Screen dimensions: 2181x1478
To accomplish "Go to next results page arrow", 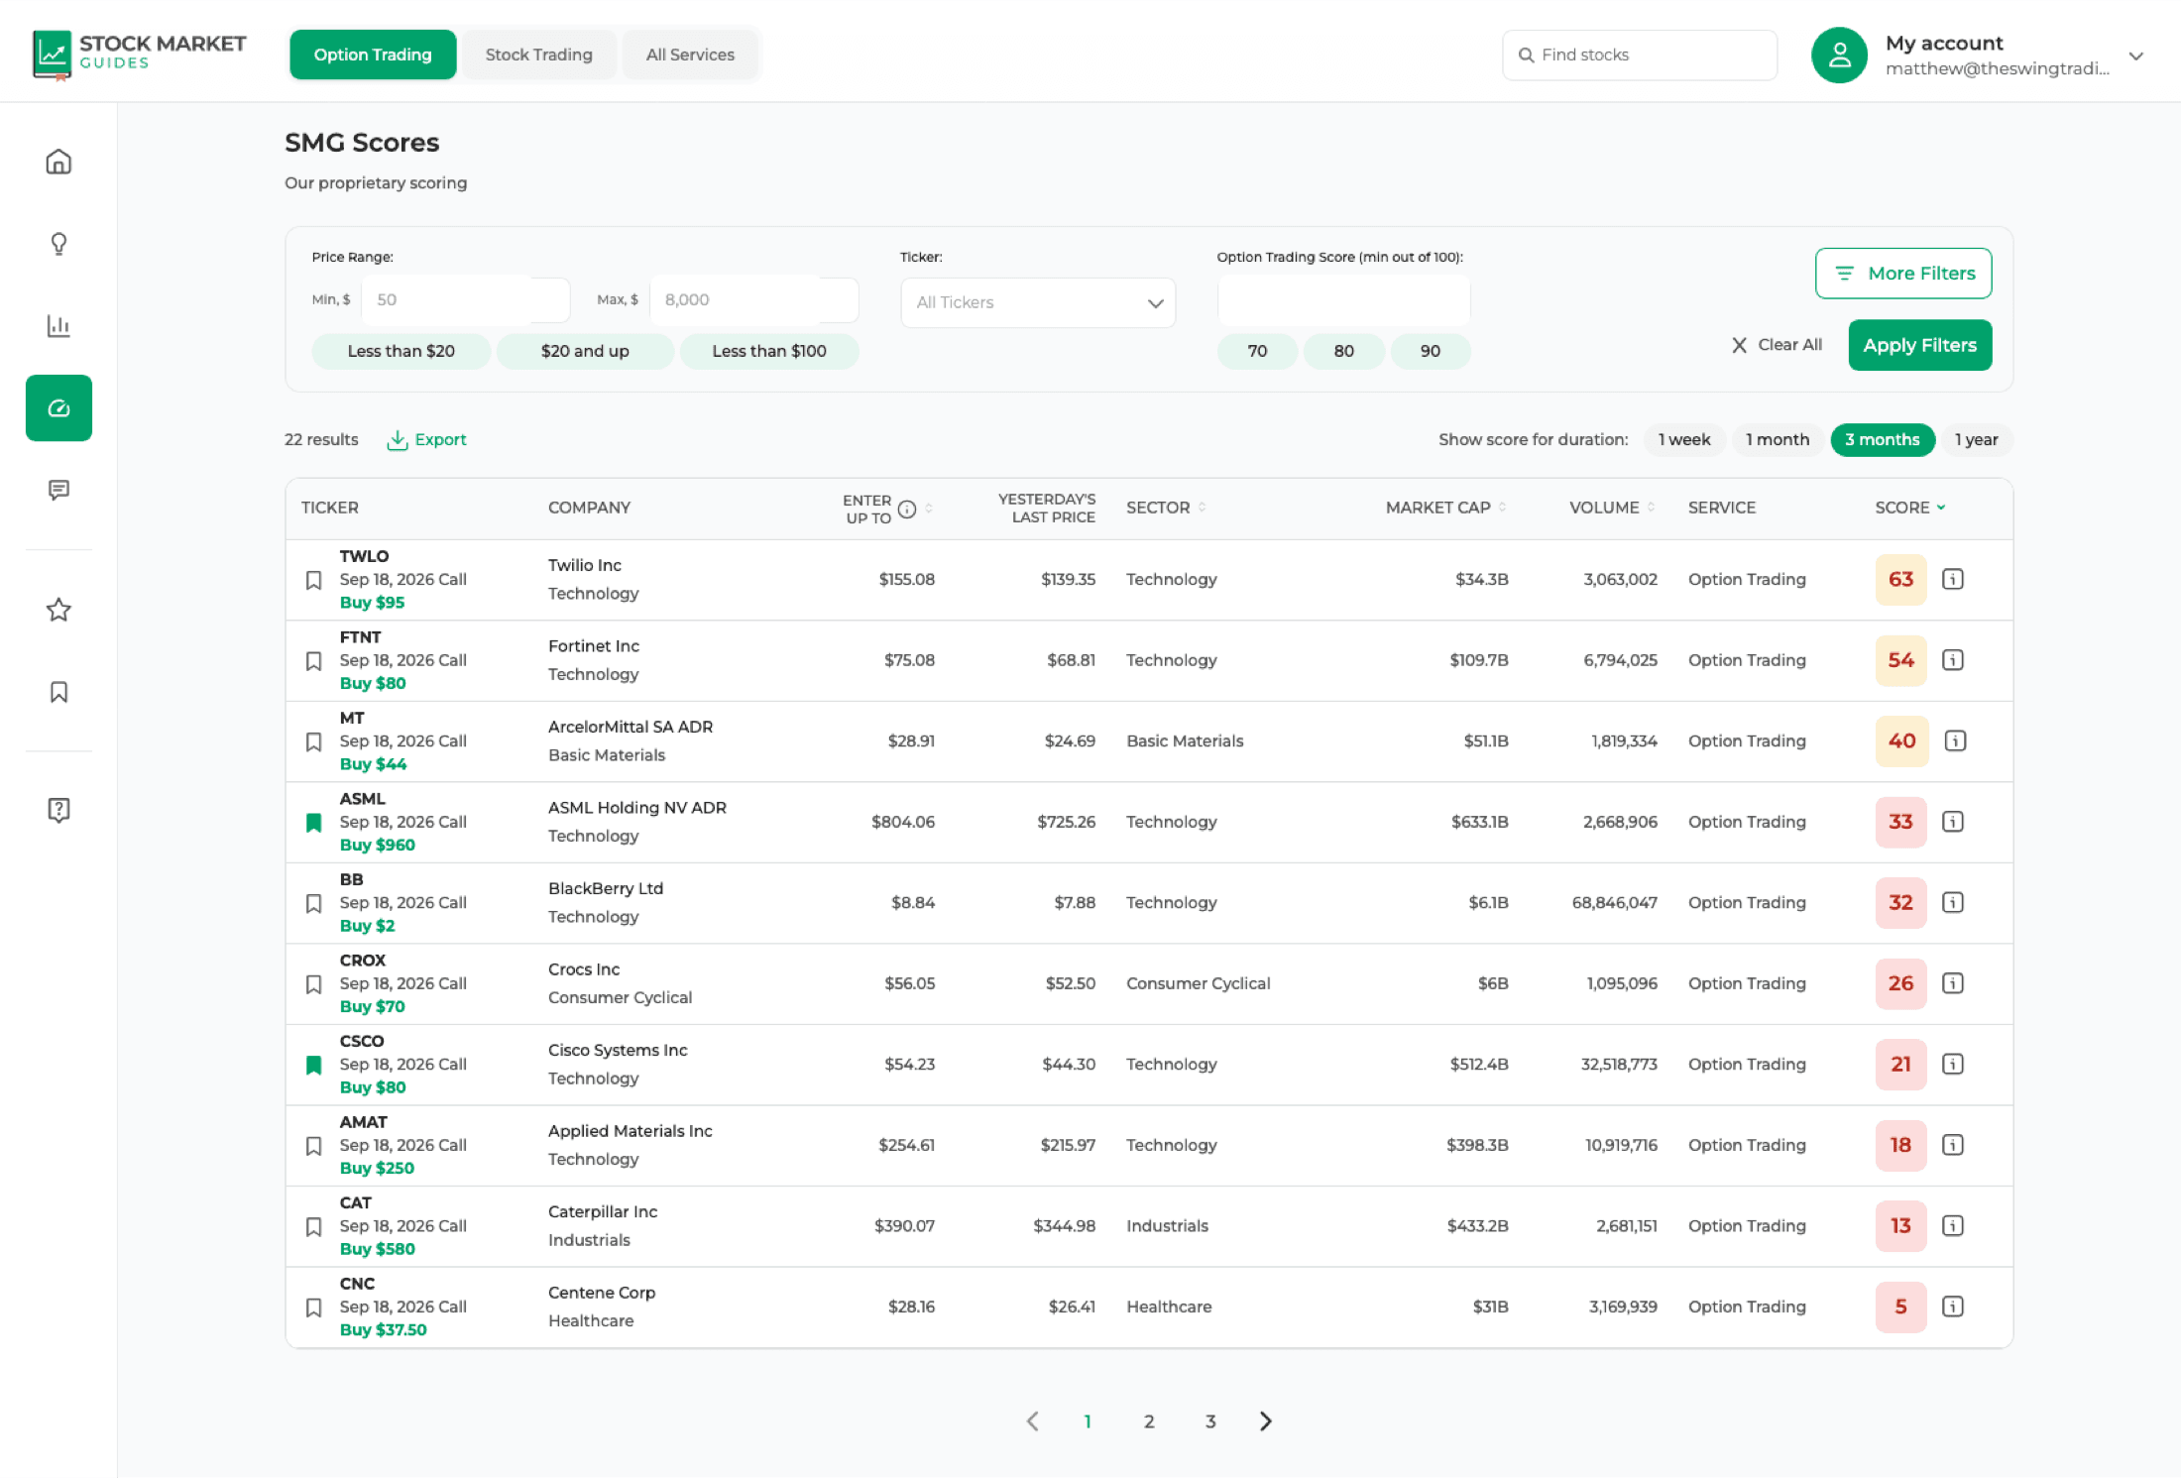I will click(1266, 1421).
